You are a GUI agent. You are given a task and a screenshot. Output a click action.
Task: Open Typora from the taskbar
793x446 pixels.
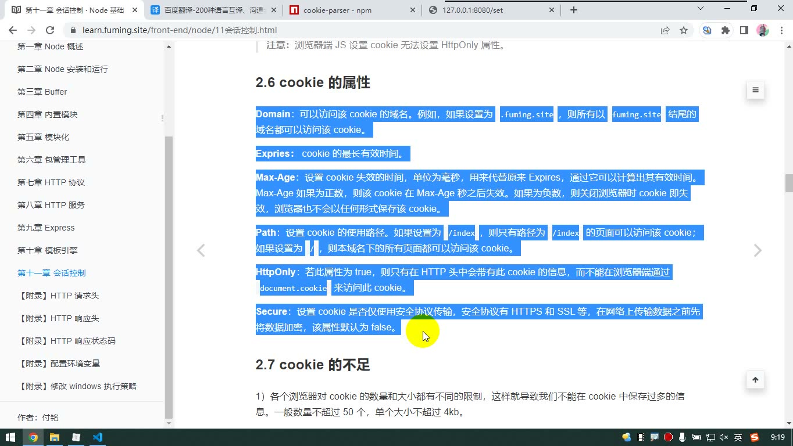coord(76,437)
